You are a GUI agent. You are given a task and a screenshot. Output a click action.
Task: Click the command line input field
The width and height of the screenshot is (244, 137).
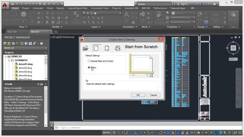[148, 128]
